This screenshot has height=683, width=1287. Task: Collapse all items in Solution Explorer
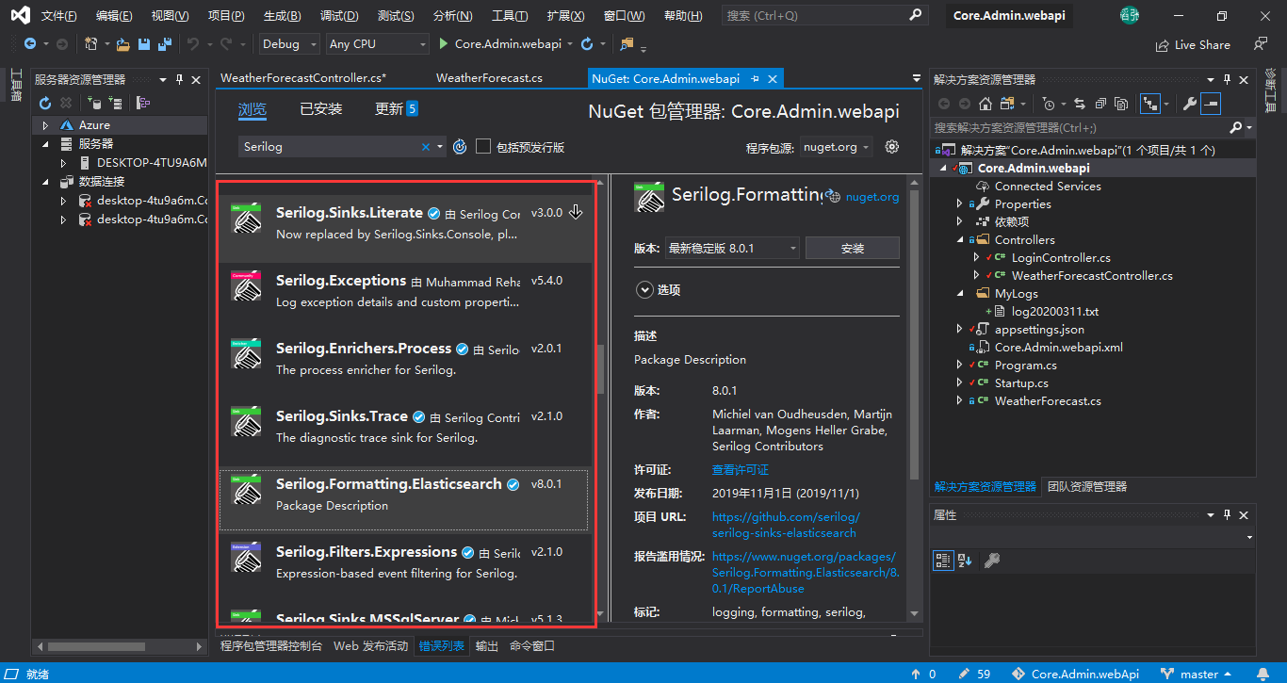(x=1100, y=104)
